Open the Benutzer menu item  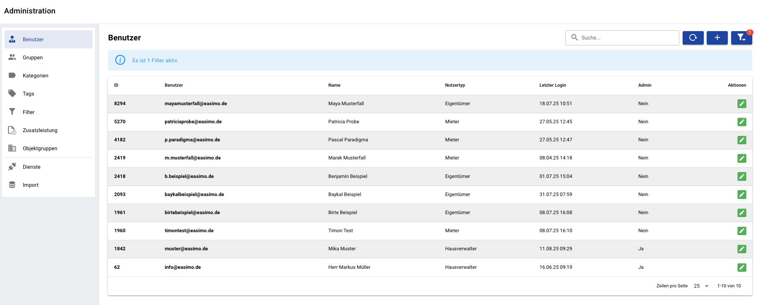[48, 39]
